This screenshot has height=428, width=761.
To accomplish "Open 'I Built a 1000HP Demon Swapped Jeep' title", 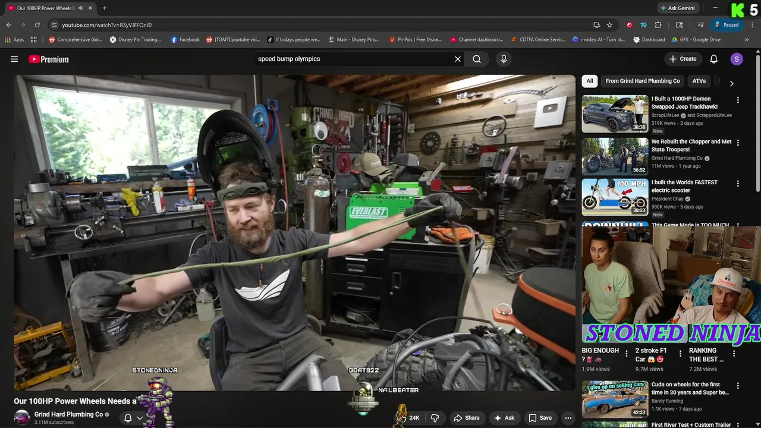I will coord(684,103).
